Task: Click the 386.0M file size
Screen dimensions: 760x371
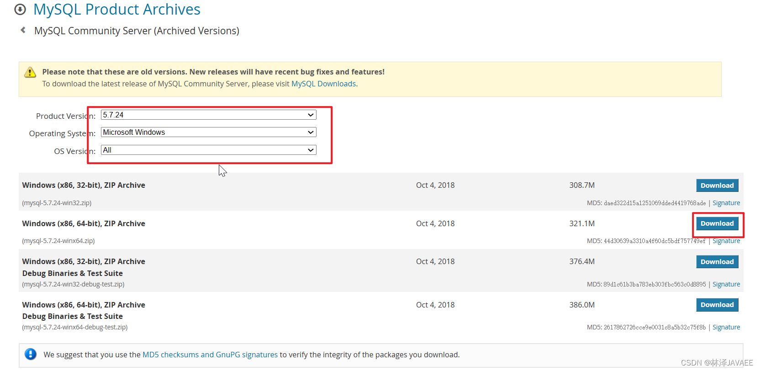Action: tap(582, 305)
